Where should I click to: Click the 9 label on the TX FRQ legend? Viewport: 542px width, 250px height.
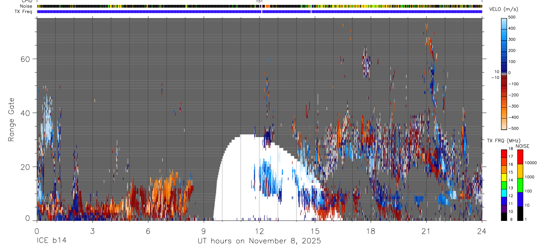[x=511, y=219]
